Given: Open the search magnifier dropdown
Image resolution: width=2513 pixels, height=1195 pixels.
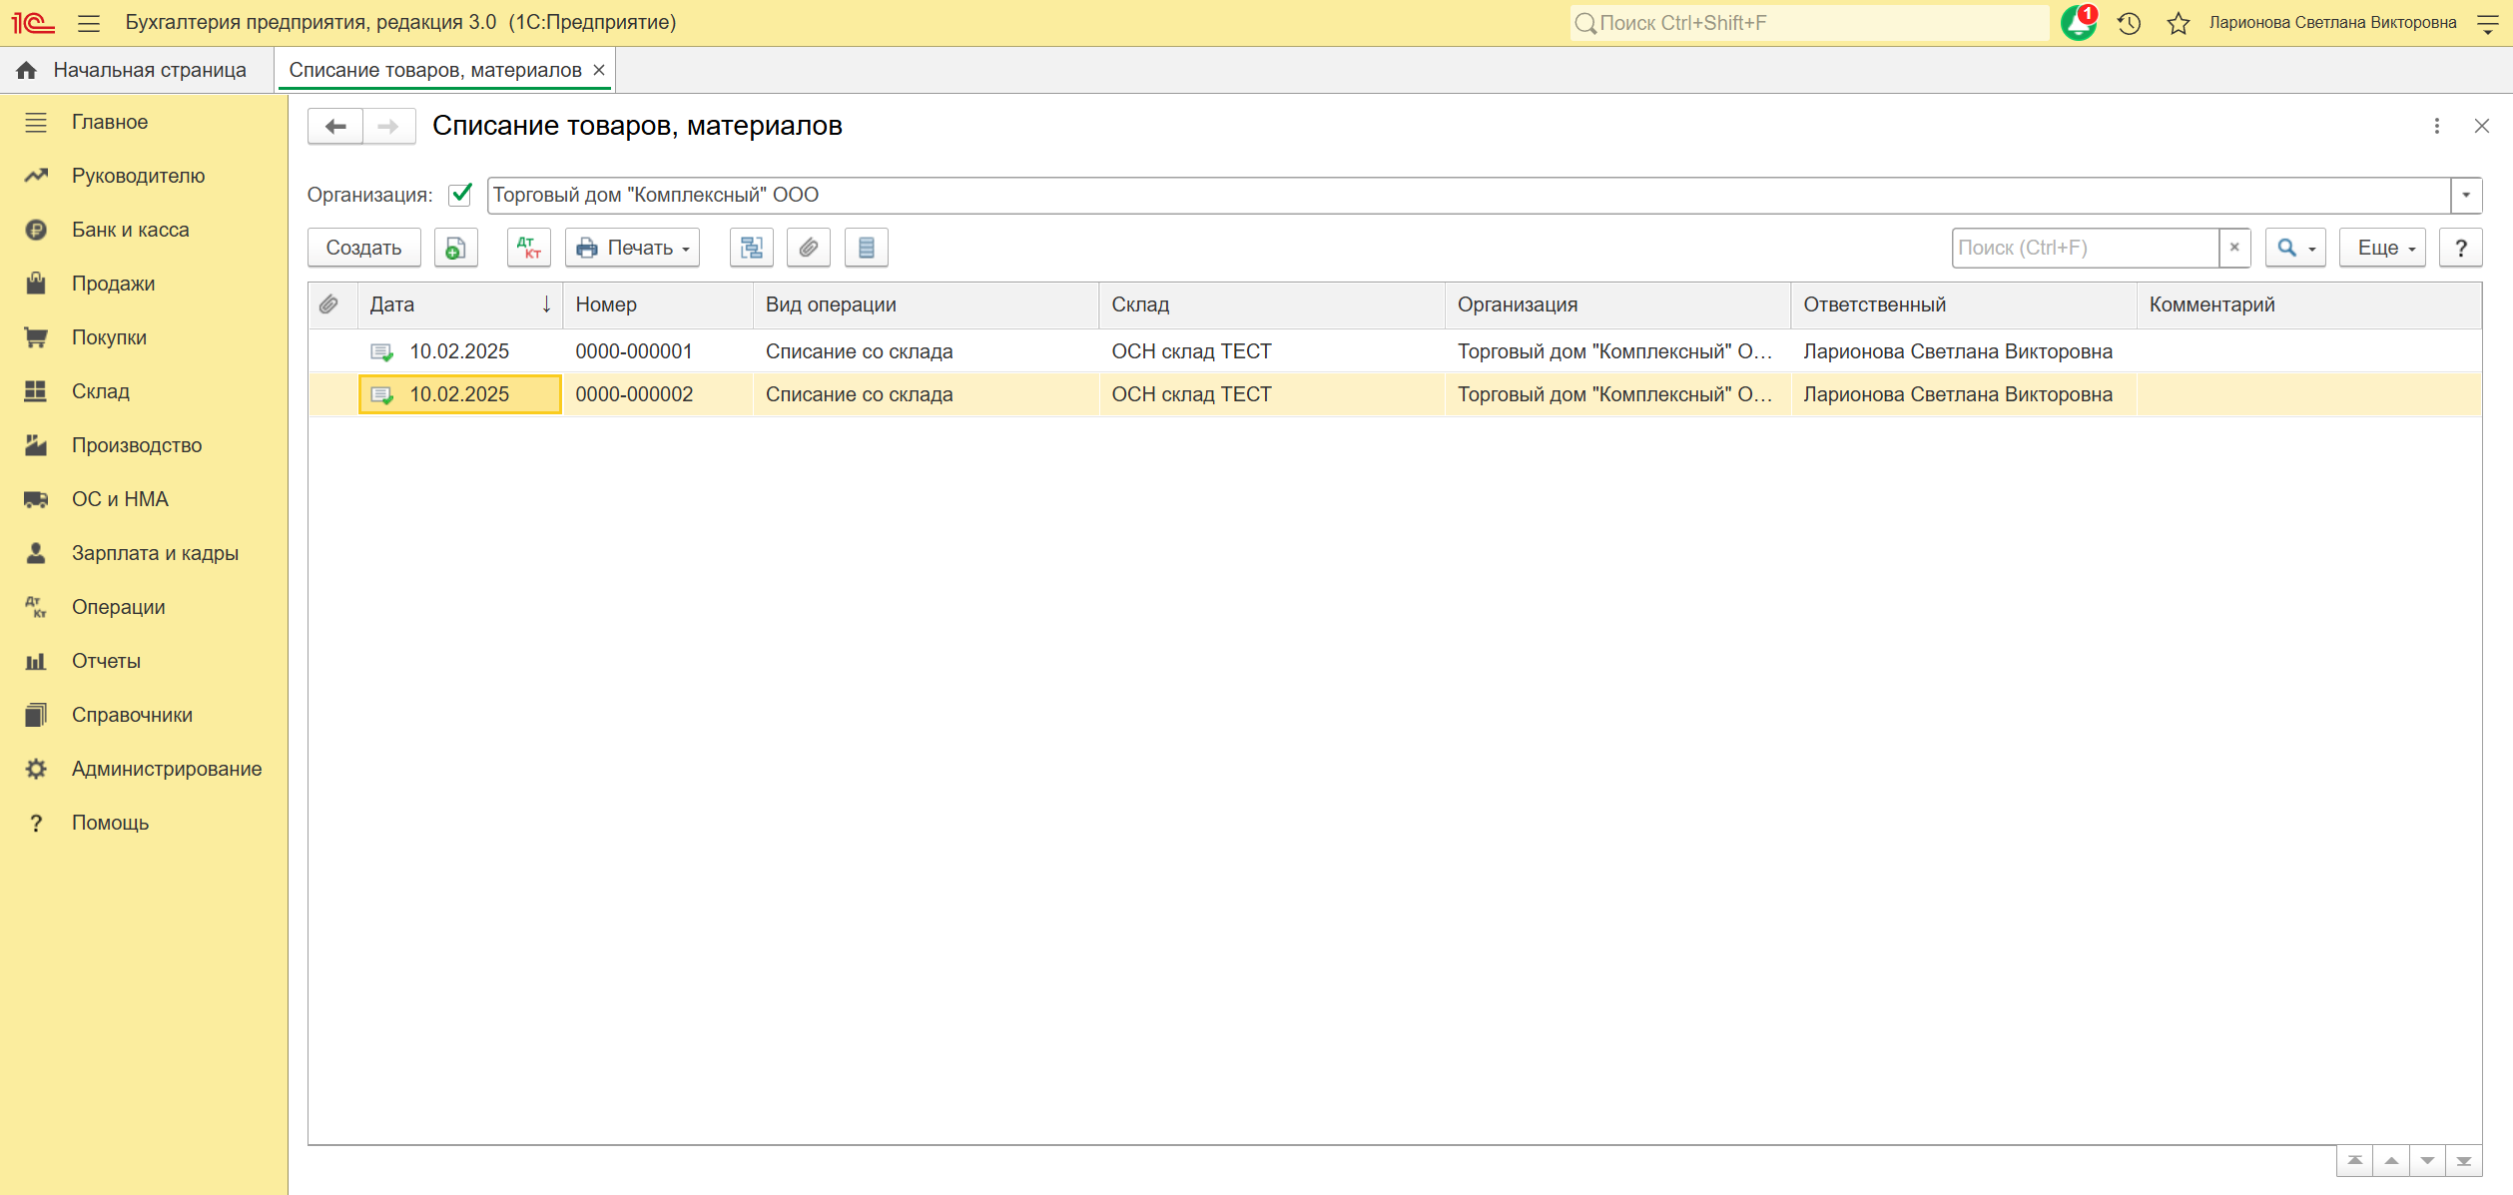Looking at the screenshot, I should pos(2296,248).
